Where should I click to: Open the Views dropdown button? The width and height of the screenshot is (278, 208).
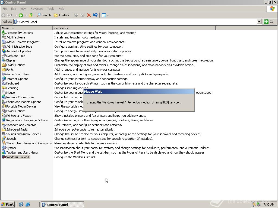pyautogui.click(x=105, y=15)
